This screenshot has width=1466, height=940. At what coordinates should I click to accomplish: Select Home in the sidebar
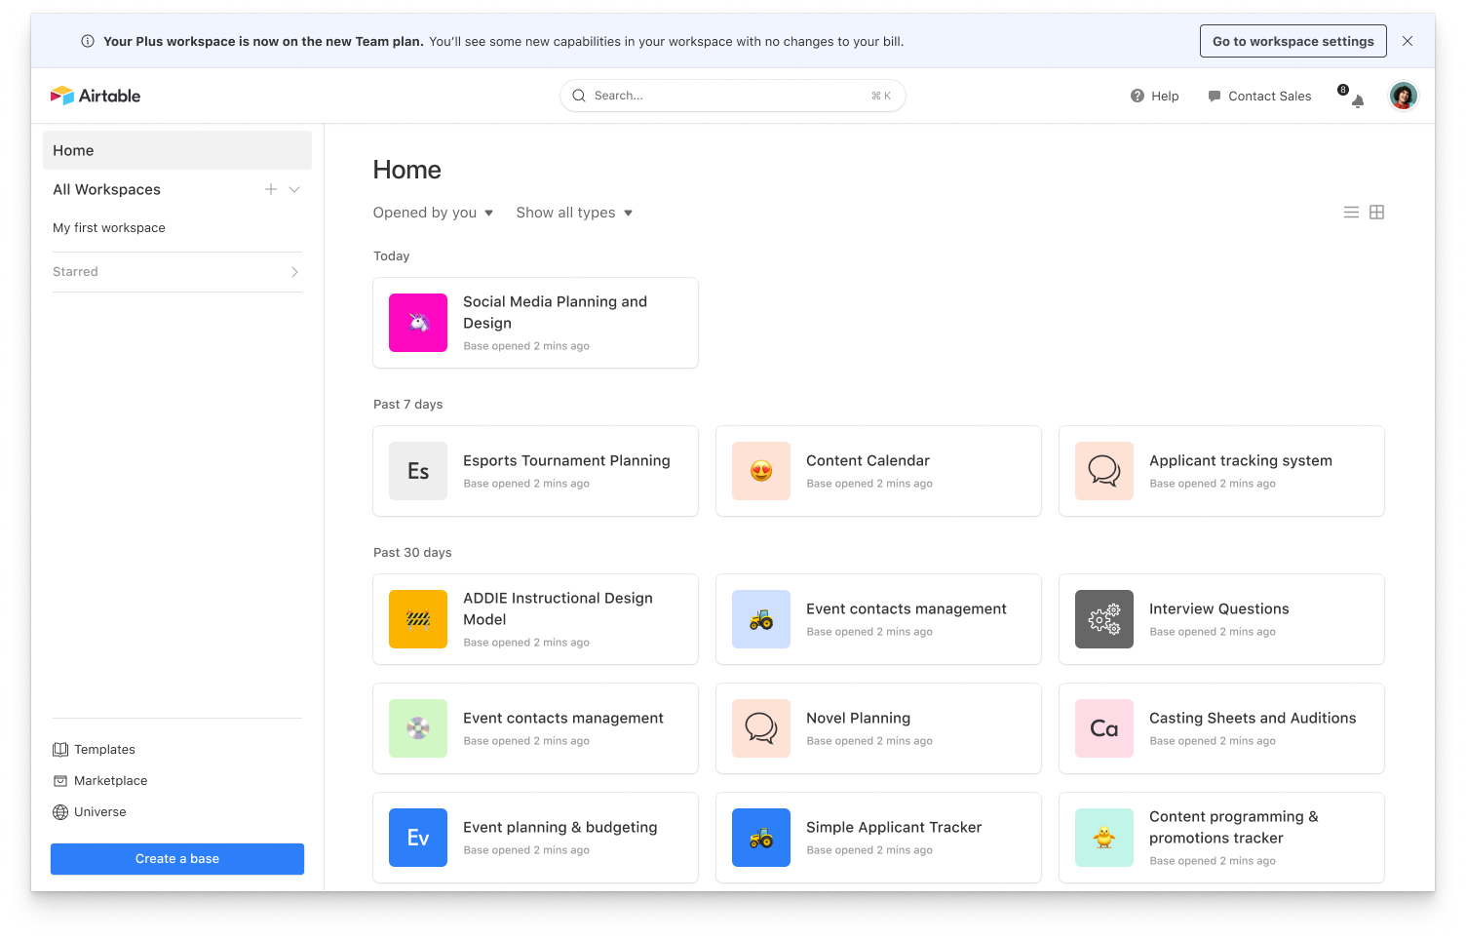(177, 150)
